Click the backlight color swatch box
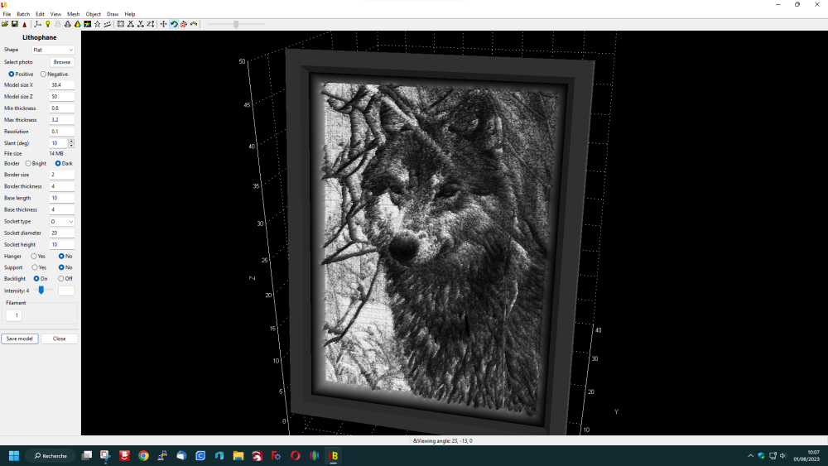 click(66, 291)
